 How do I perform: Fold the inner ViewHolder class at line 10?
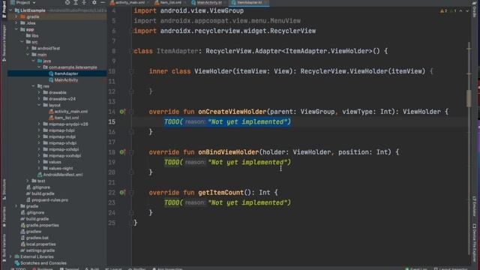[x=131, y=71]
